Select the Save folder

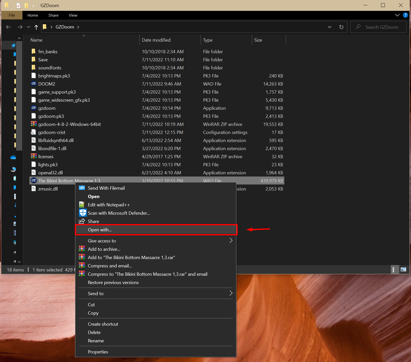pyautogui.click(x=157, y=60)
